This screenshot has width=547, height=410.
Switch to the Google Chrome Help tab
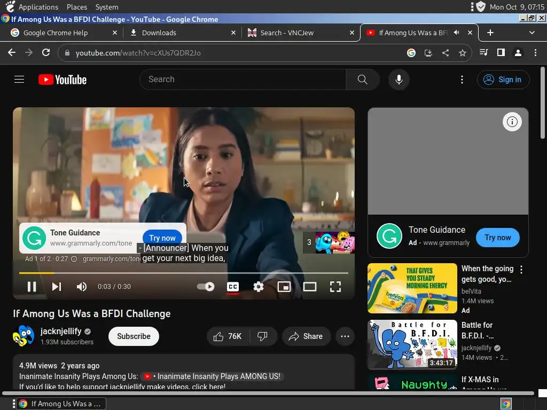point(56,33)
